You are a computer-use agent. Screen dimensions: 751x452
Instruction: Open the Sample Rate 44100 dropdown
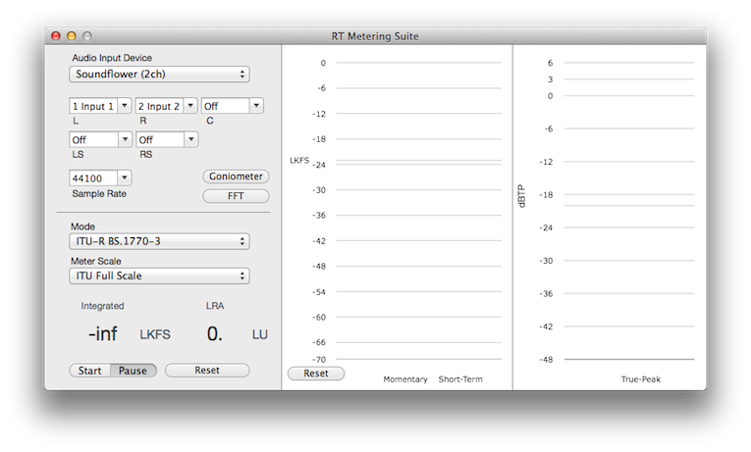click(100, 177)
